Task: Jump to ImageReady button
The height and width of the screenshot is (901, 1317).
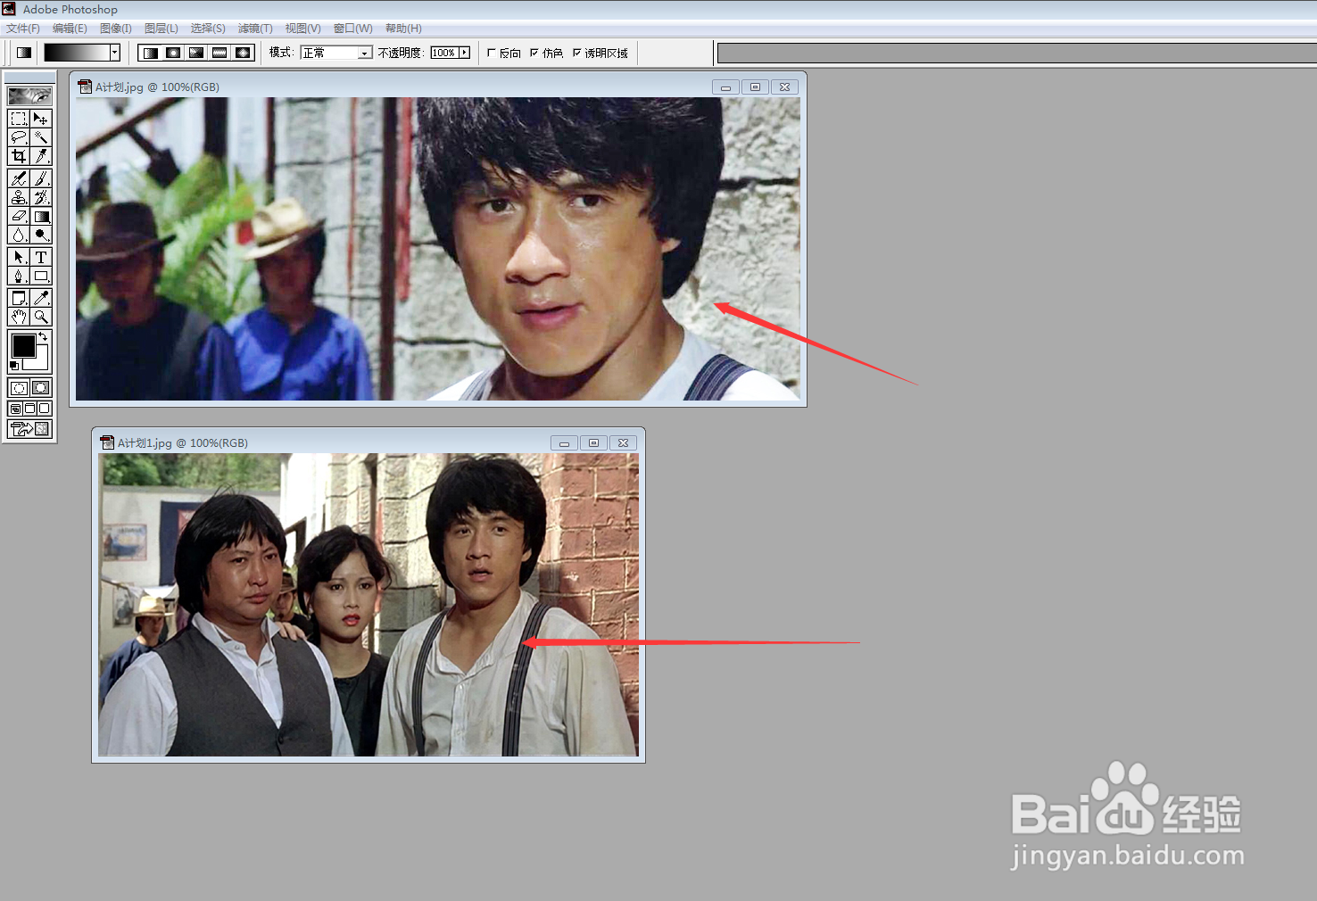Action: [29, 429]
